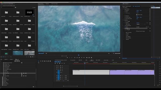Viewport: 161px width, 90px height.
Task: Click the project panel search field
Action: 7,7
